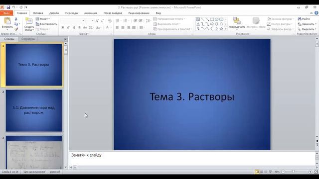Pick the right arrow shape
Screen dimensions: 319x179
pyautogui.click(x=212, y=24)
